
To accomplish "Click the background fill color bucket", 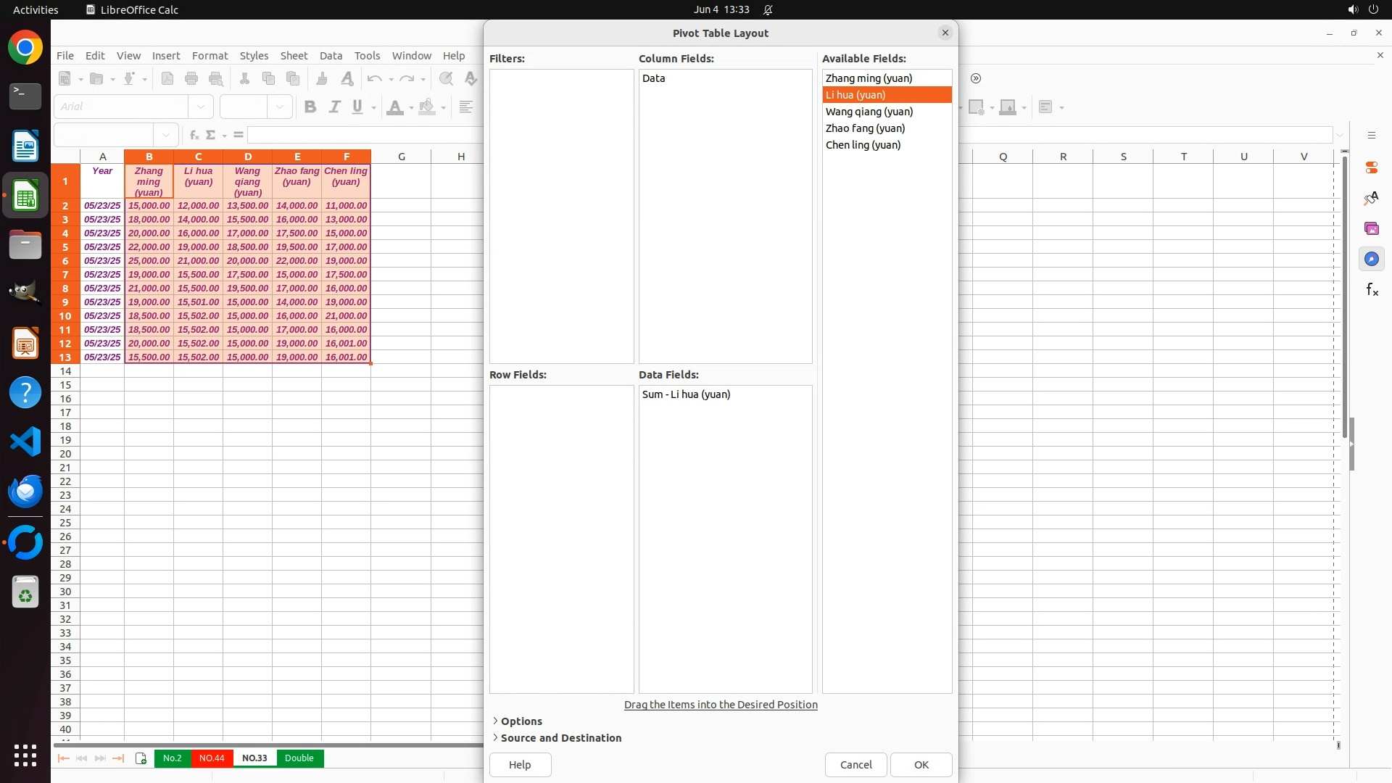I will 427,107.
